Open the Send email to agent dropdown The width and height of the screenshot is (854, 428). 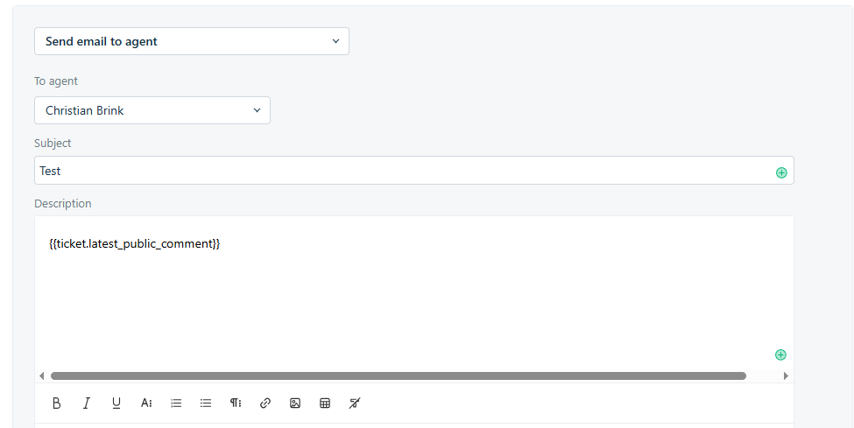click(x=192, y=41)
